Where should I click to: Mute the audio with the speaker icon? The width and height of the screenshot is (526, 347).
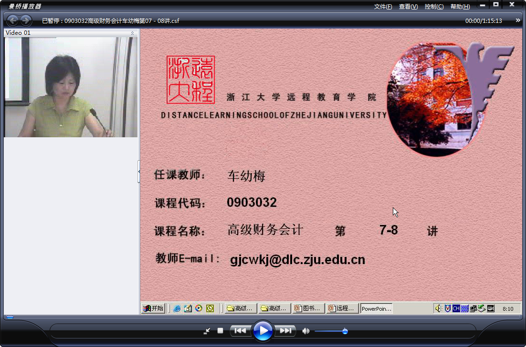tap(305, 331)
